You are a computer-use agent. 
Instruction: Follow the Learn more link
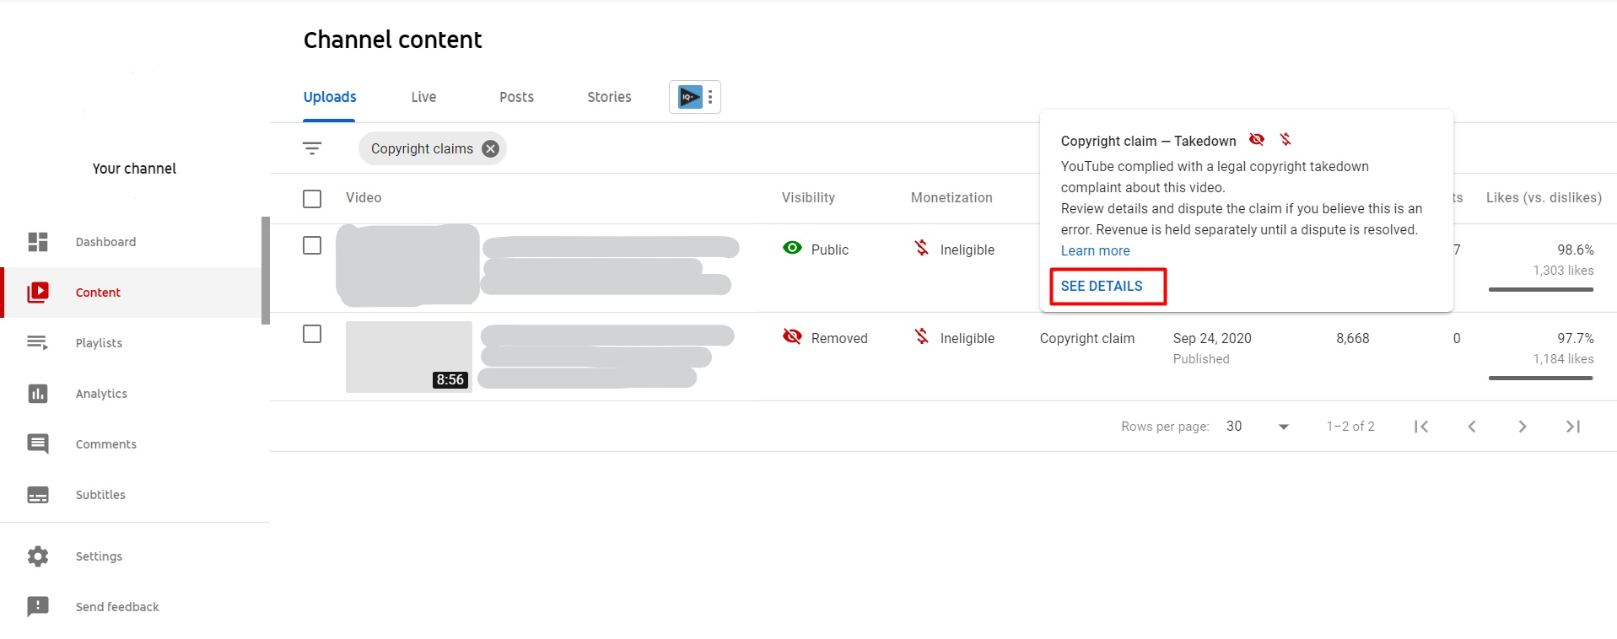coord(1095,251)
